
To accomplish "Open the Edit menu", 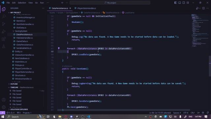I will point(14,3).
